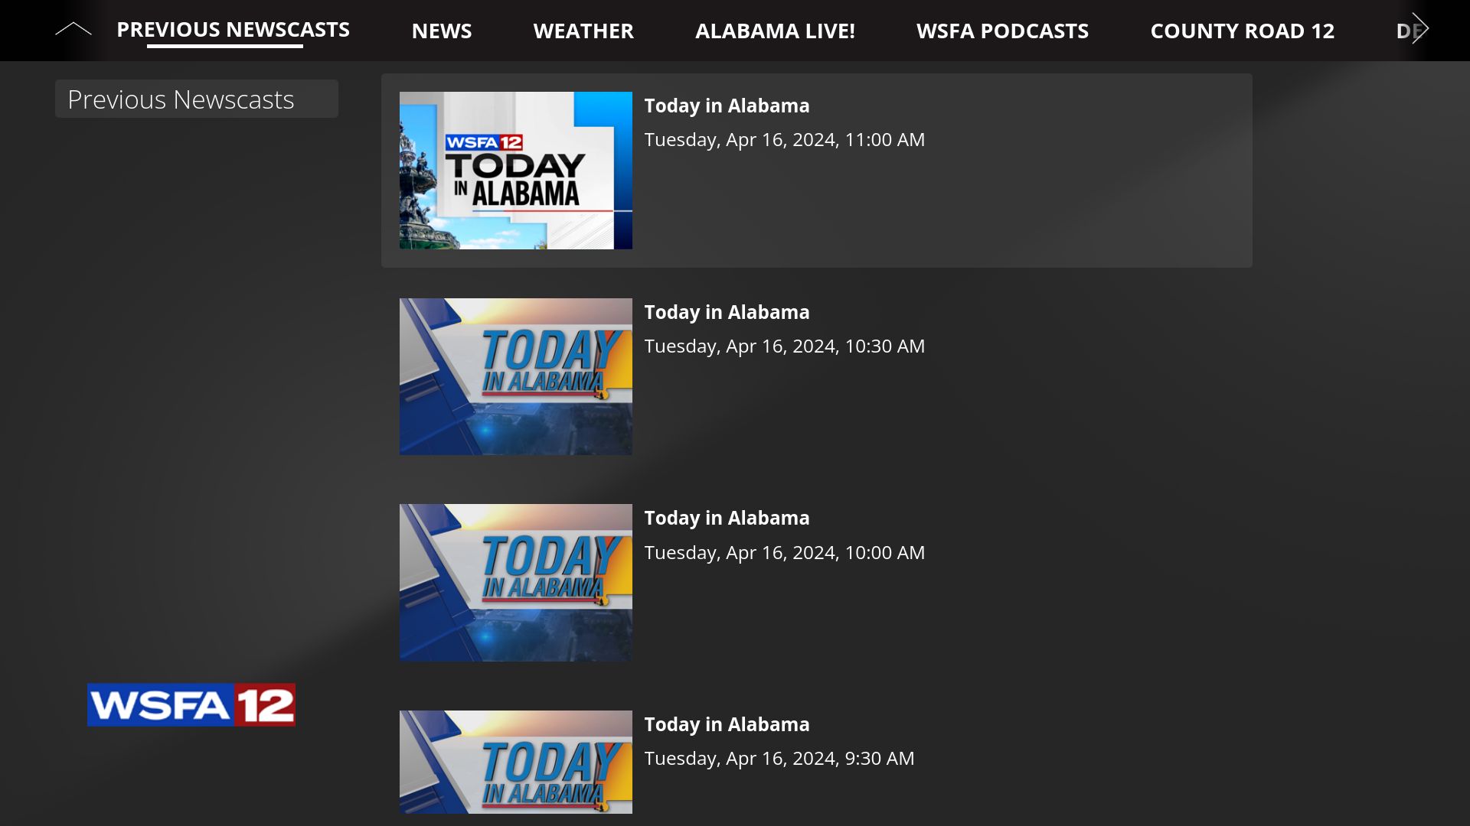Open the Today in Alabama 11:00 AM episode title

point(727,106)
